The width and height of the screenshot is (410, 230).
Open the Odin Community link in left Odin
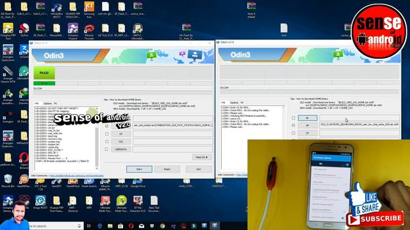[x=77, y=176]
